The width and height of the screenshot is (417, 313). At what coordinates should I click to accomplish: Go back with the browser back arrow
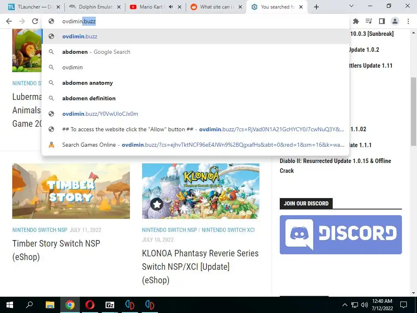tap(9, 21)
